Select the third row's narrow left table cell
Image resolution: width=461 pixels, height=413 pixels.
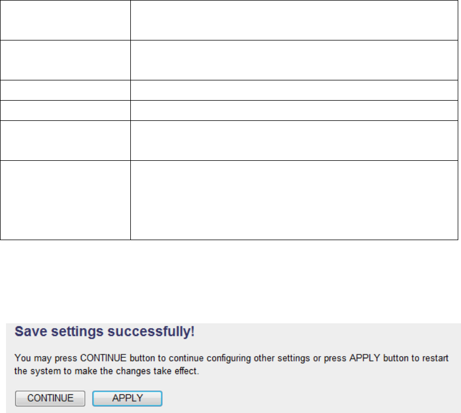click(66, 90)
